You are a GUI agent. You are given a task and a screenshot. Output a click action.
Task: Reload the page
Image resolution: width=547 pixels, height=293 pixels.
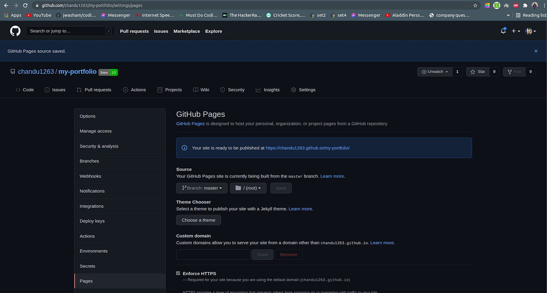[25, 5]
